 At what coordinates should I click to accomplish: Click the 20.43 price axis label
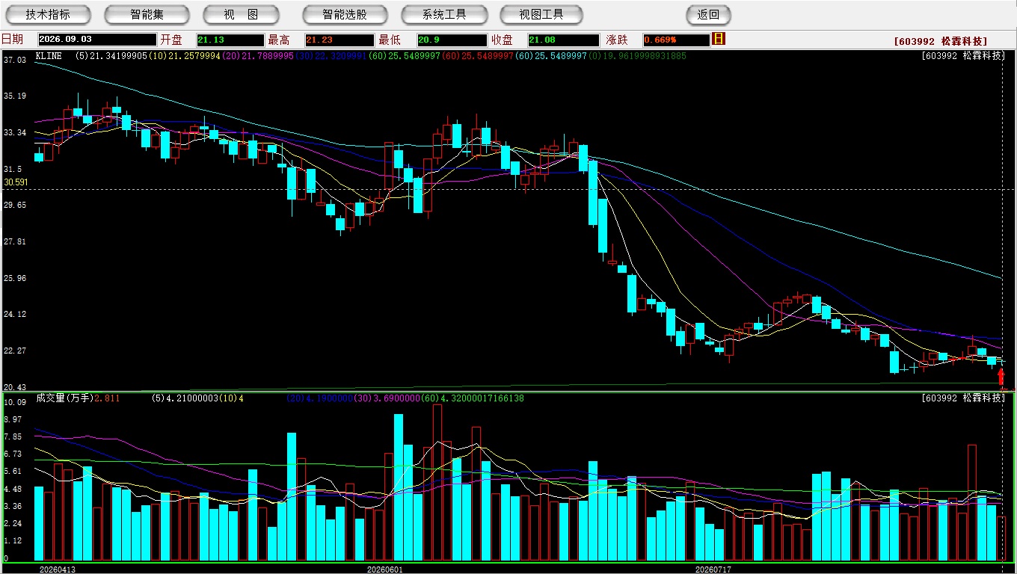pos(15,387)
